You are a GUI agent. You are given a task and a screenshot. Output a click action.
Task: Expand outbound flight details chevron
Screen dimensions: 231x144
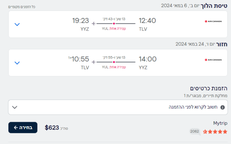click(x=17, y=25)
